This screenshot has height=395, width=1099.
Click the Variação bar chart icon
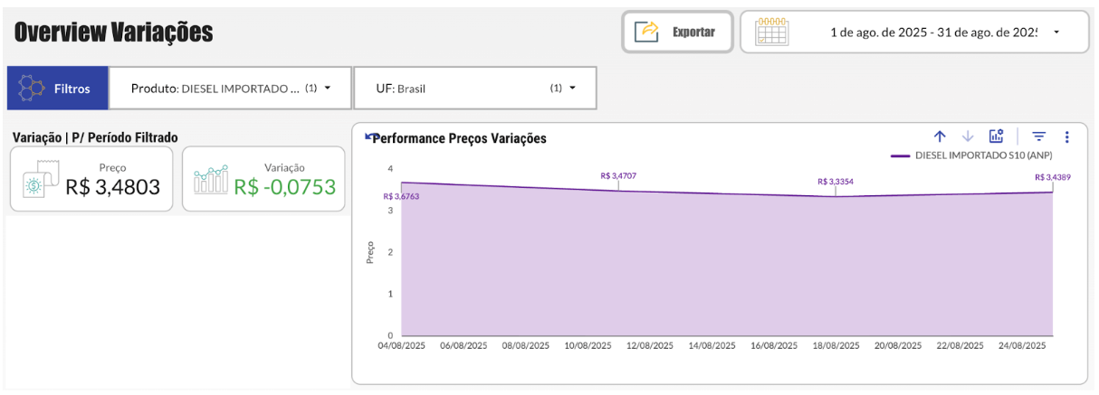tap(211, 179)
